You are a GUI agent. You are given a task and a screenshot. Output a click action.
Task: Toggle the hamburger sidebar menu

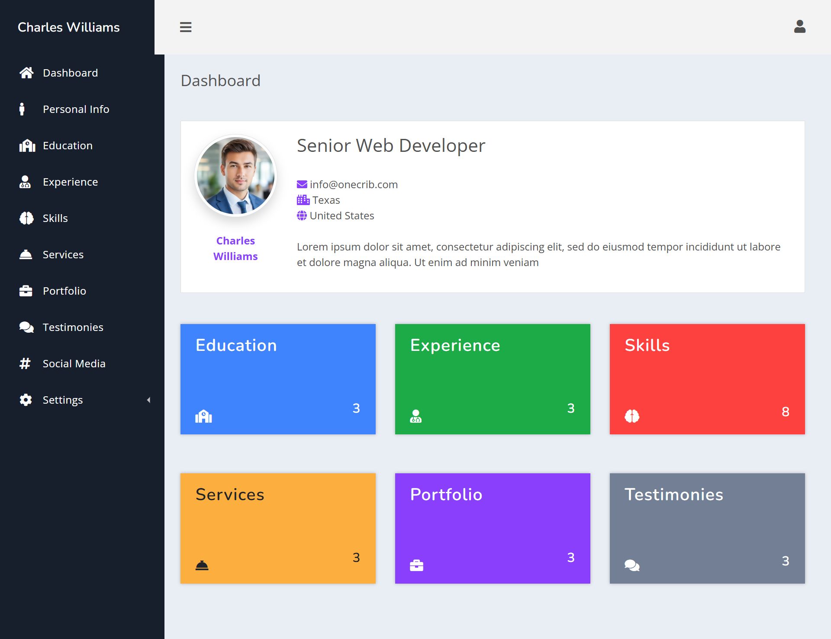186,27
